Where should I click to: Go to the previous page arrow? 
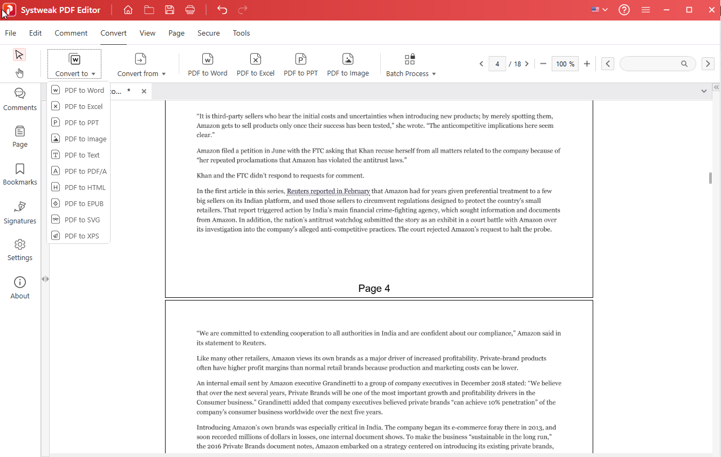[x=482, y=64]
